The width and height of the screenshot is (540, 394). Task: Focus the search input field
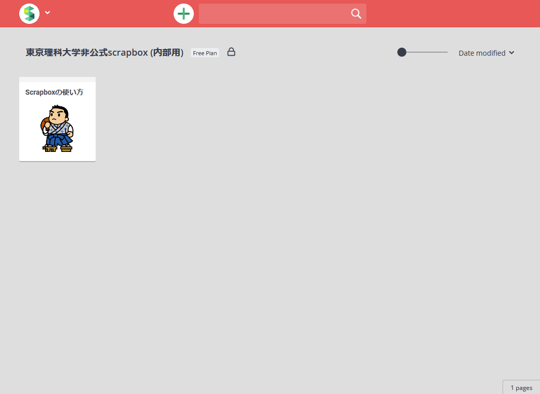[x=282, y=14]
